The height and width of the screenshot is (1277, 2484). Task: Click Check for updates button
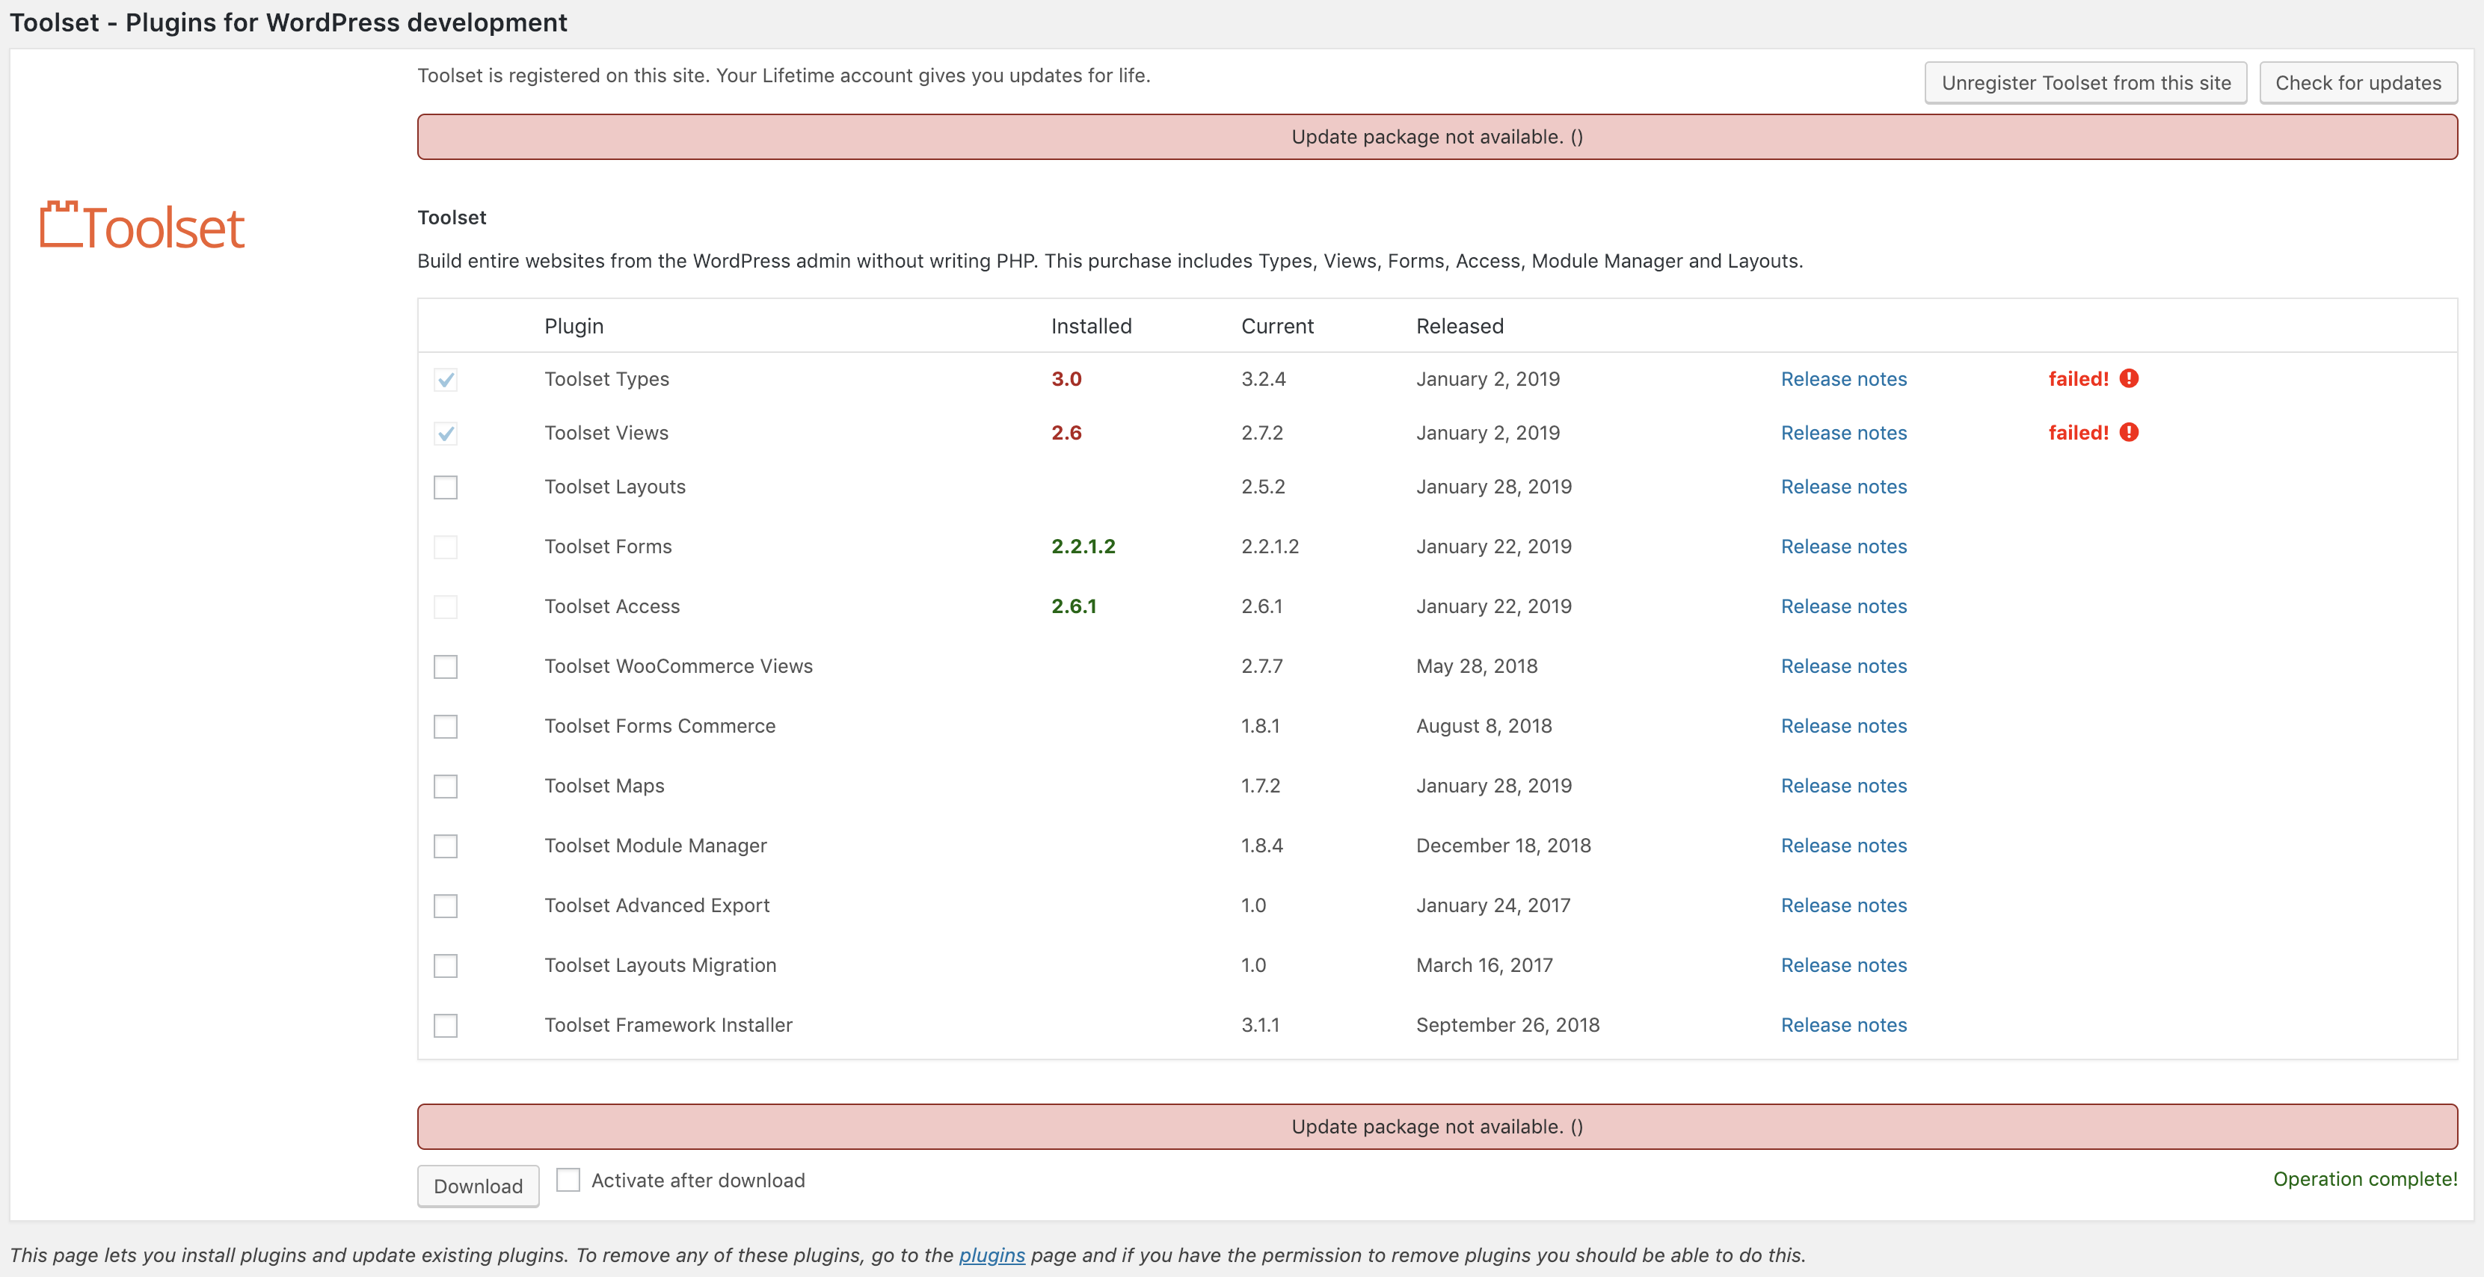pos(2358,83)
